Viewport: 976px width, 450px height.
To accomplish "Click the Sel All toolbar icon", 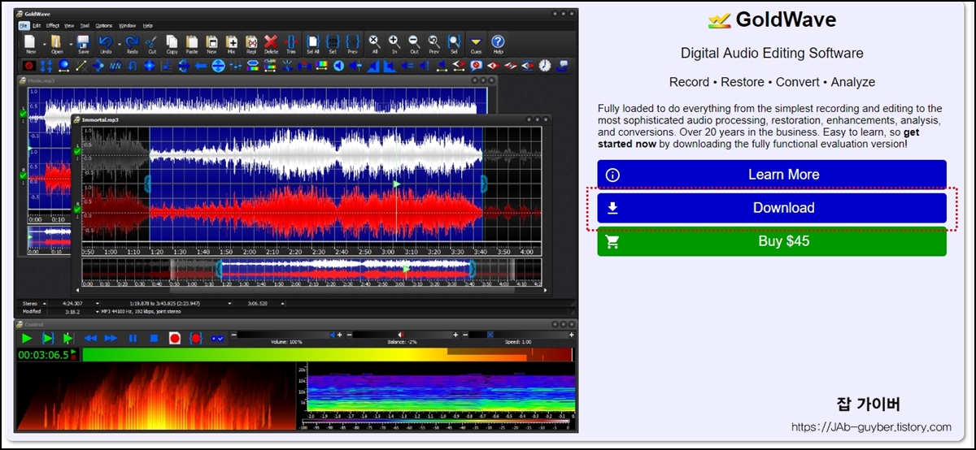I will pyautogui.click(x=313, y=42).
